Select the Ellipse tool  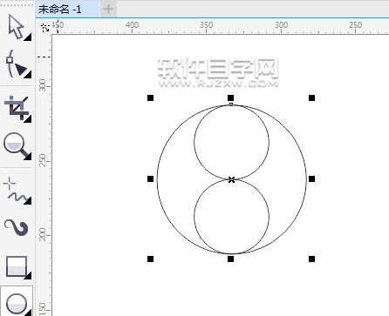(17, 303)
